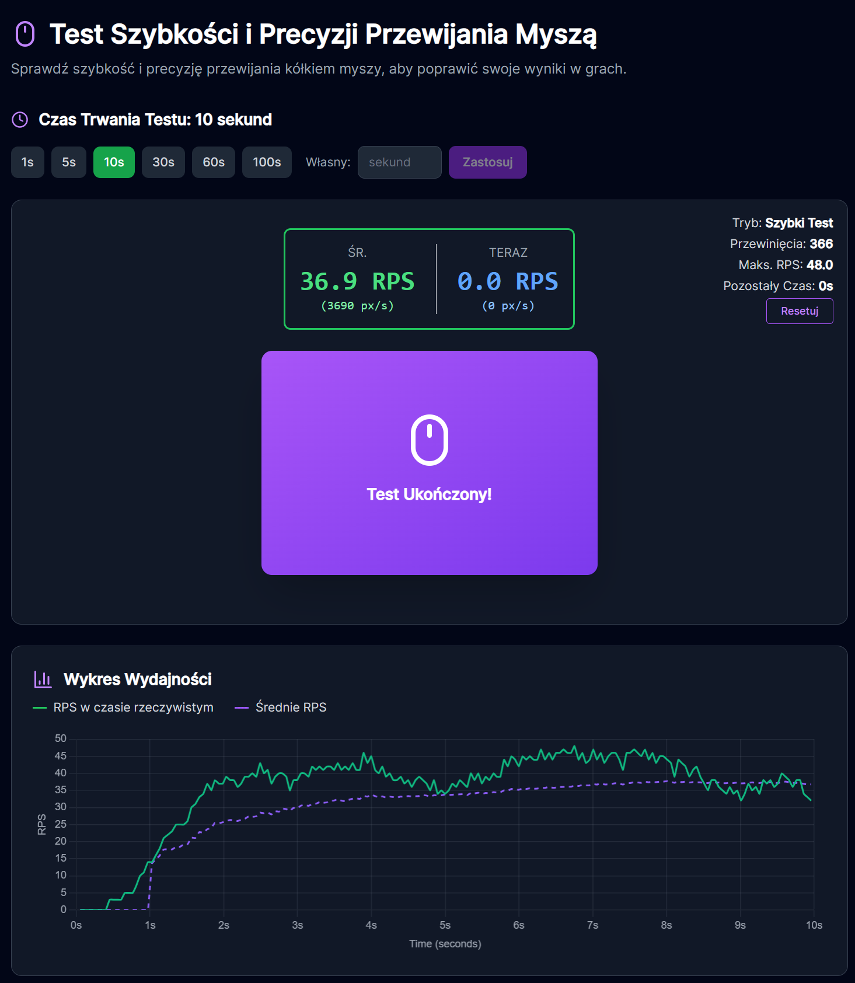Click the white mouse icon in purple area
855x983 pixels.
429,440
